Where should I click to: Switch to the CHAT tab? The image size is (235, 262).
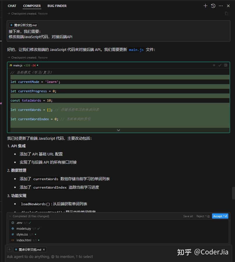tap(12, 6)
